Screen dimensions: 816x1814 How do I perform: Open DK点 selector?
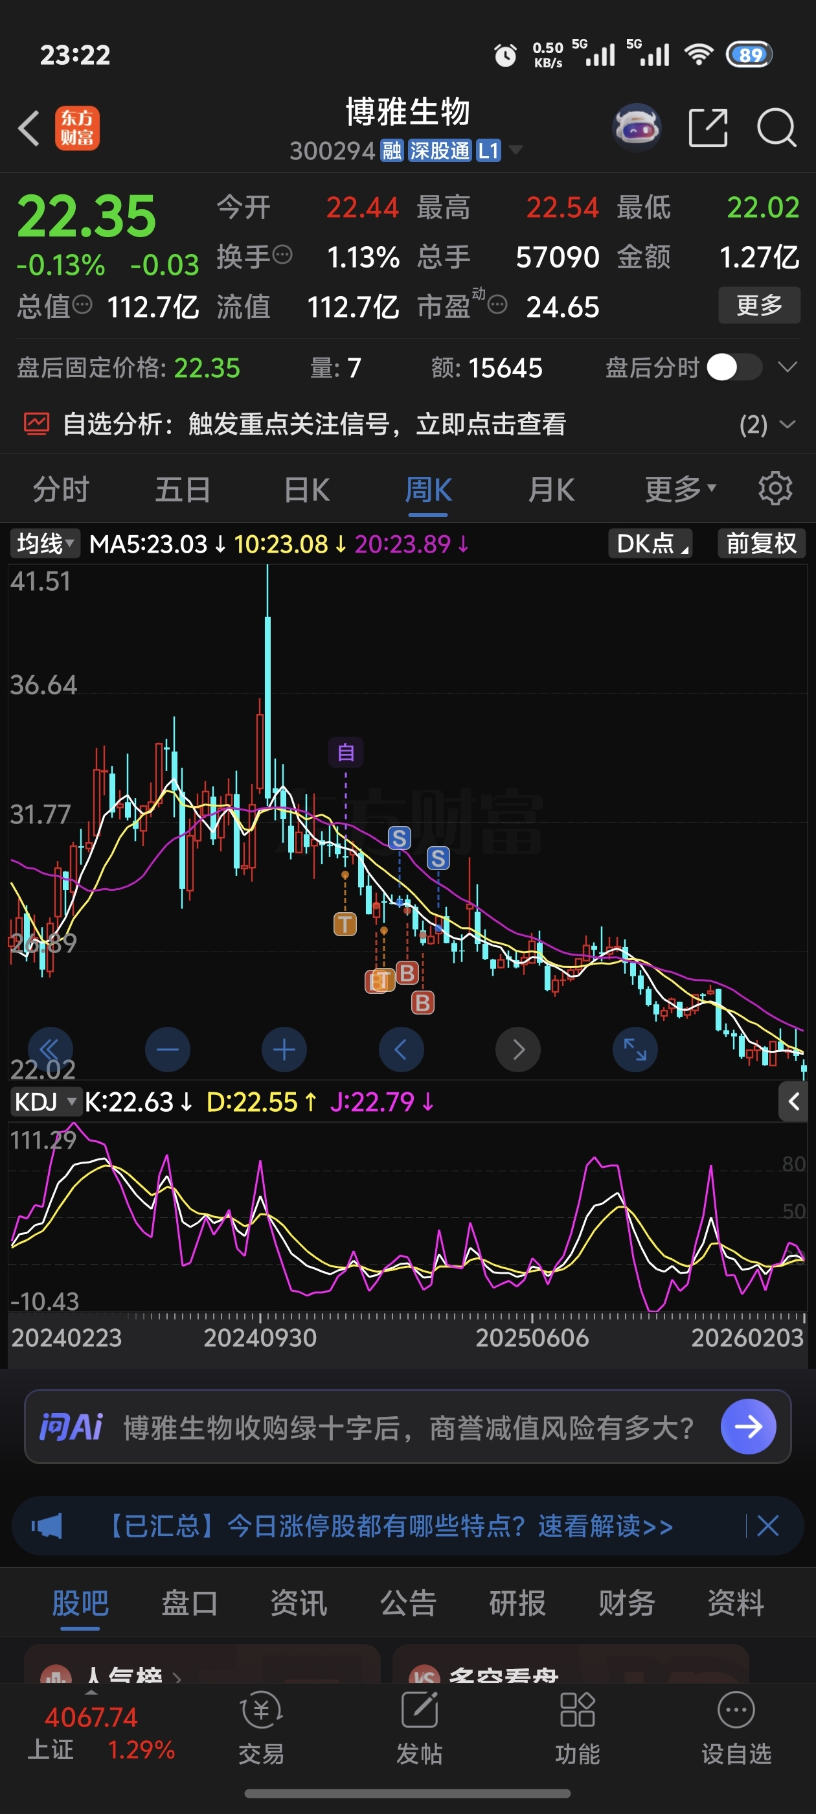[x=651, y=544]
